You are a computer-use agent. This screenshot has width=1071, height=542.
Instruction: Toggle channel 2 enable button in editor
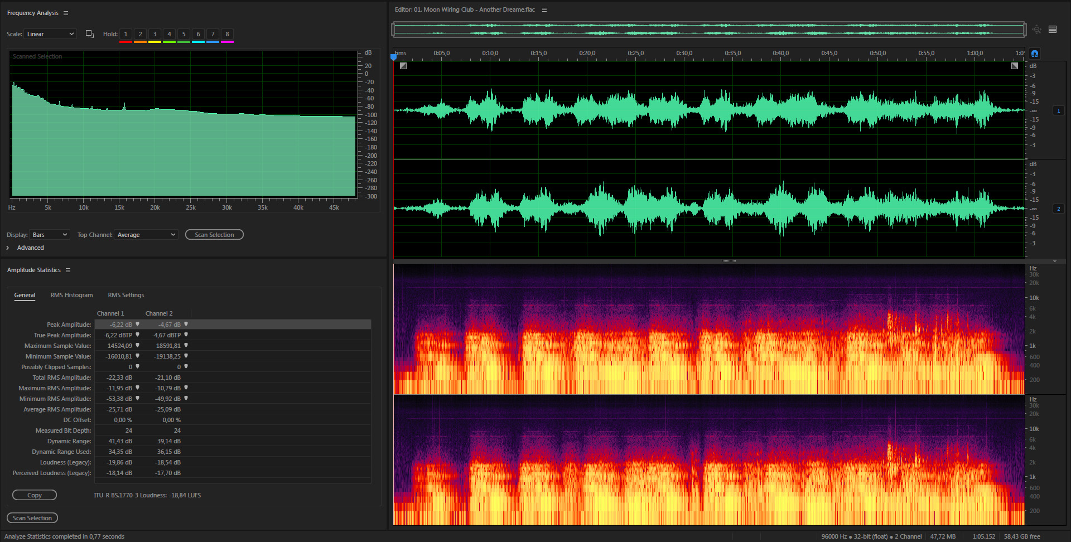coord(1058,209)
